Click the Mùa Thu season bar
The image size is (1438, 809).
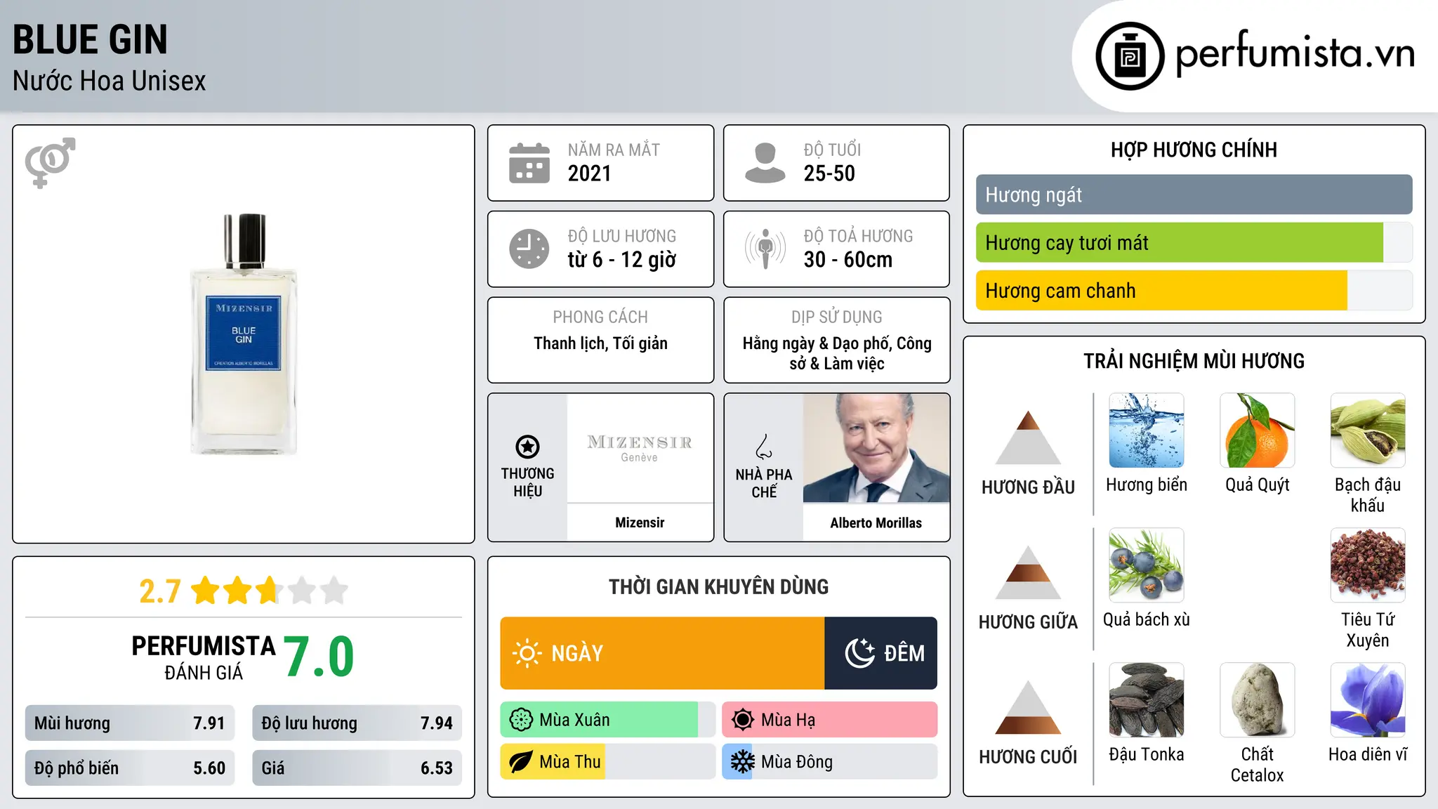[608, 762]
